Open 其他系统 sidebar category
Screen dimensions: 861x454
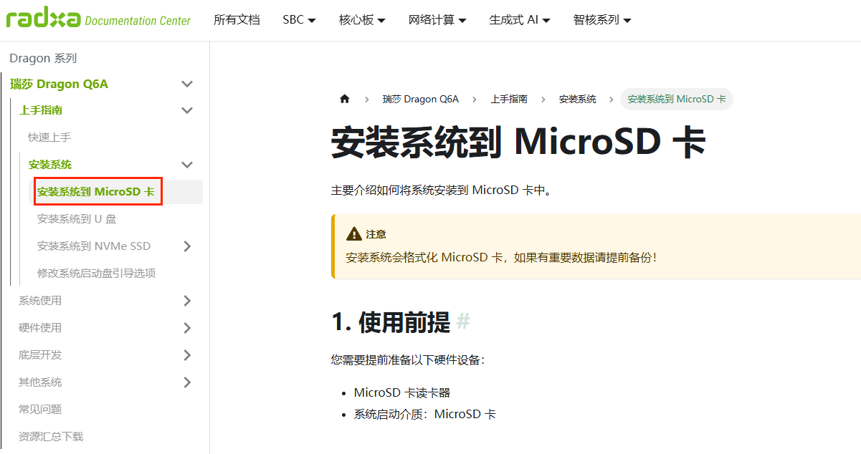coord(40,382)
